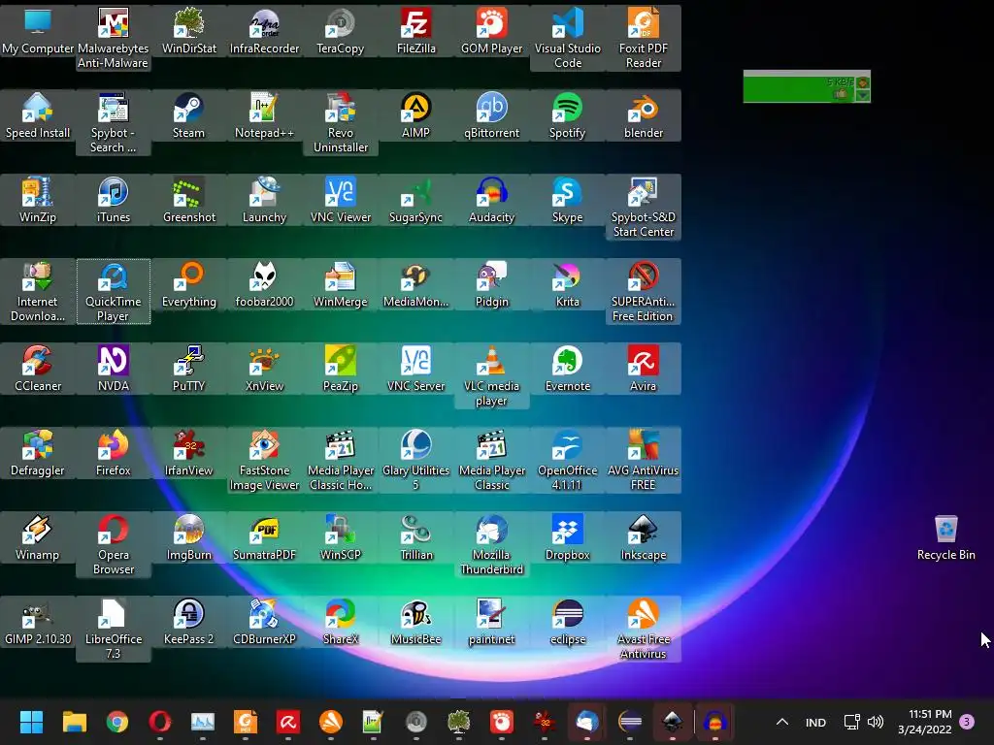
Task: Click the iTunes desktop shortcut
Action: tap(113, 200)
